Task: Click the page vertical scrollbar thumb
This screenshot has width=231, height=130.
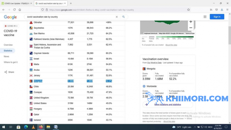Action: (x=230, y=35)
